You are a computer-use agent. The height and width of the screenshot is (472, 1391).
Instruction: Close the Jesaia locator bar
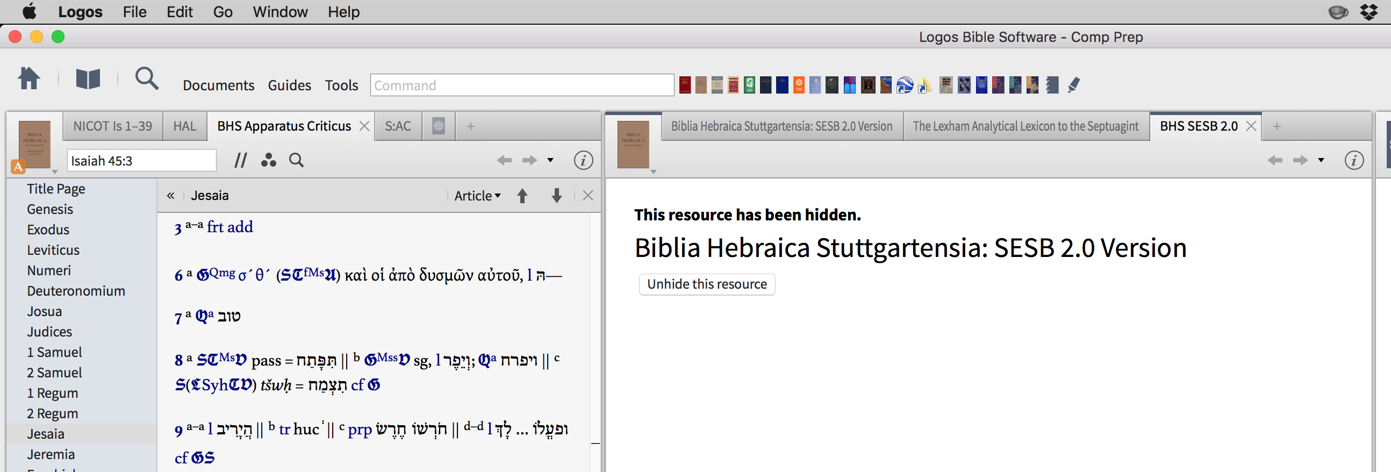(588, 196)
